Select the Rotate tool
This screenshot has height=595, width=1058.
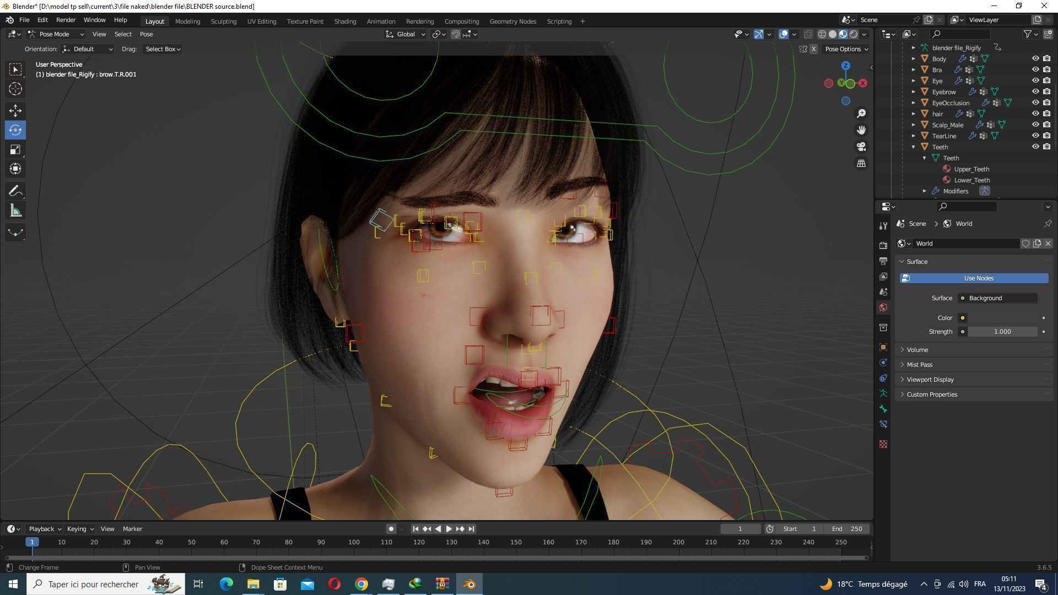tap(15, 130)
